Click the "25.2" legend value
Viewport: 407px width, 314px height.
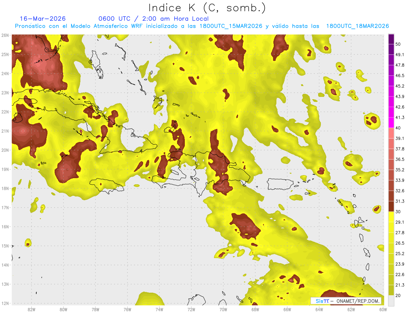[400, 254]
